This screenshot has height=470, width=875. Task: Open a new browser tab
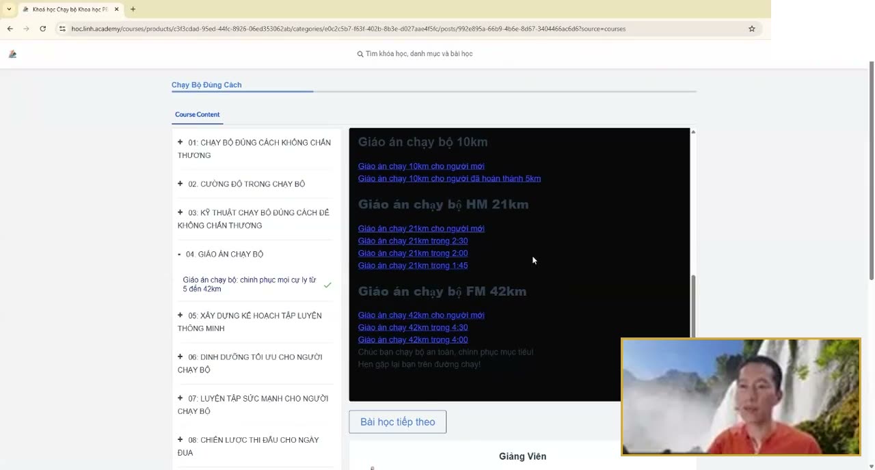(x=133, y=10)
